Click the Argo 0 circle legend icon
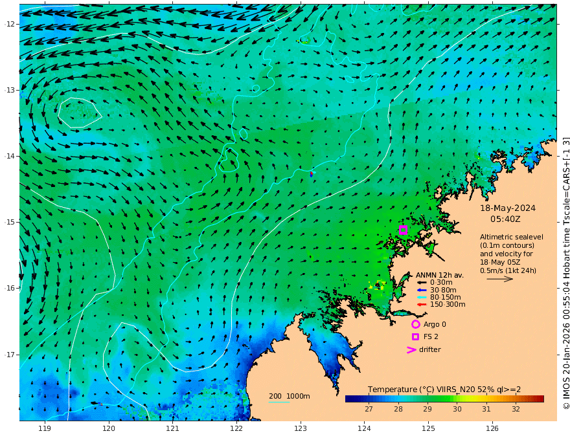Viewport: 570px width, 440px height. click(415, 324)
